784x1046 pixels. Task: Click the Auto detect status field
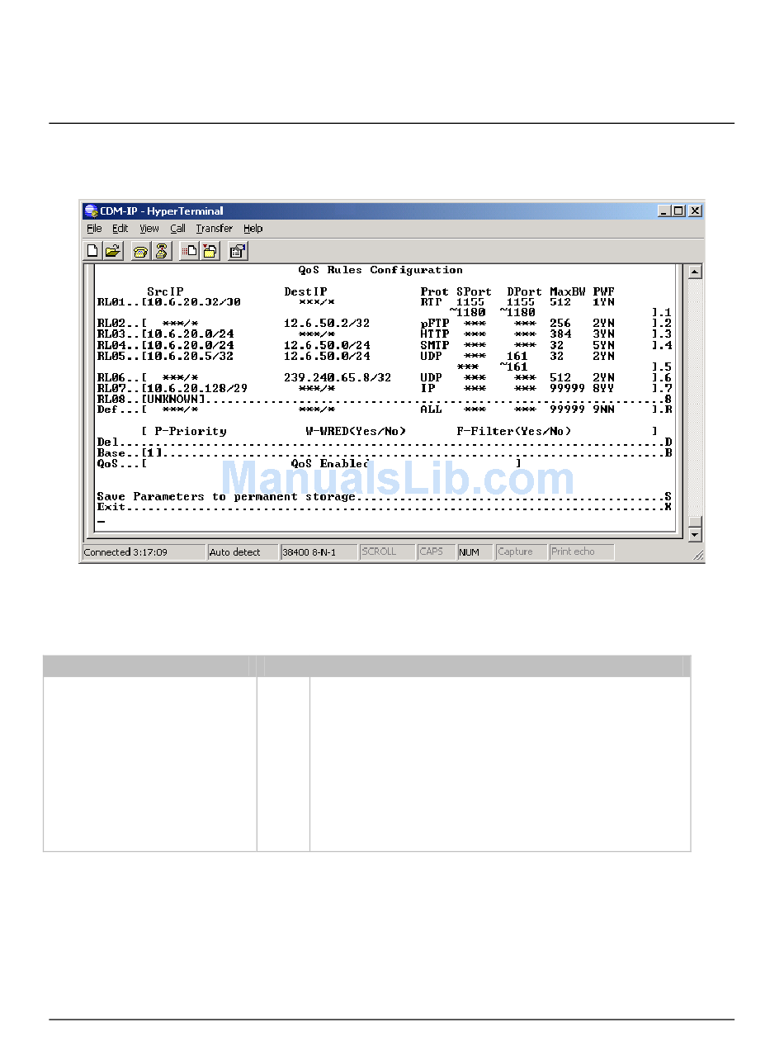[x=243, y=552]
